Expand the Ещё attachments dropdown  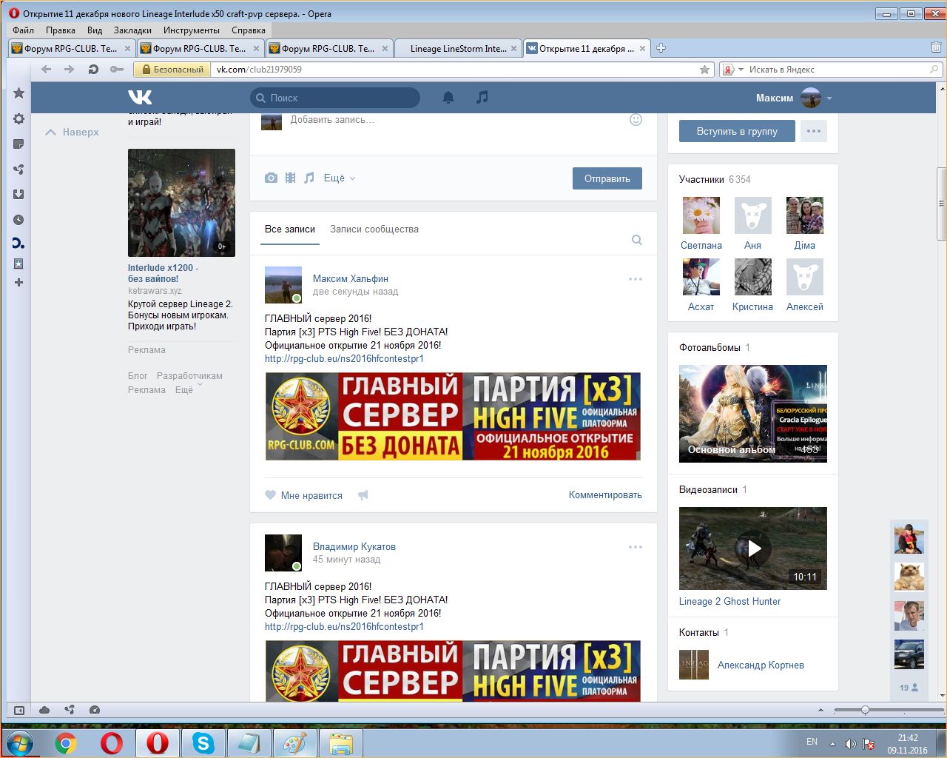click(x=340, y=178)
